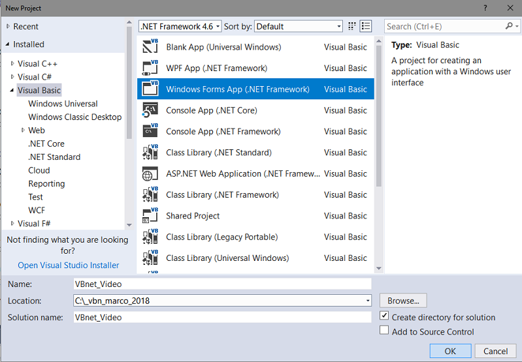Expand the Visual C++ node
Image resolution: width=522 pixels, height=362 pixels.
[12, 63]
